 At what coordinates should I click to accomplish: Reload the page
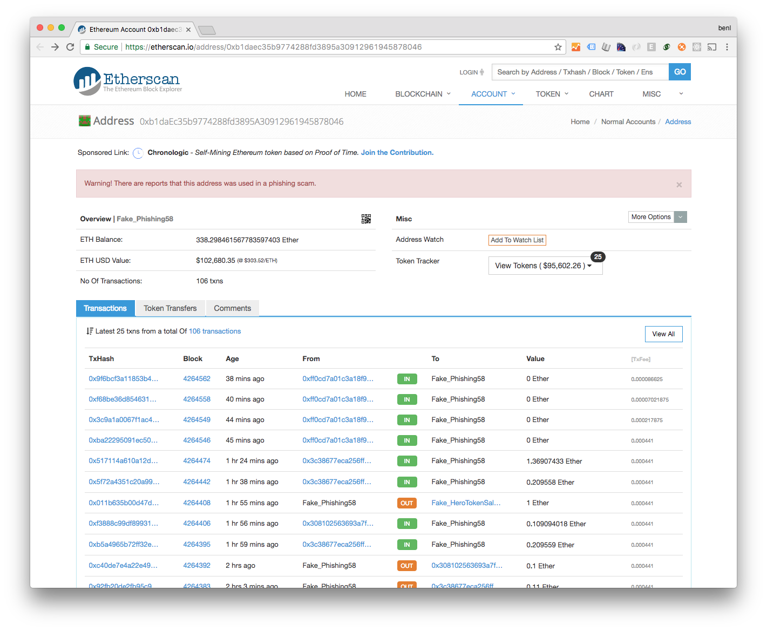[x=70, y=47]
